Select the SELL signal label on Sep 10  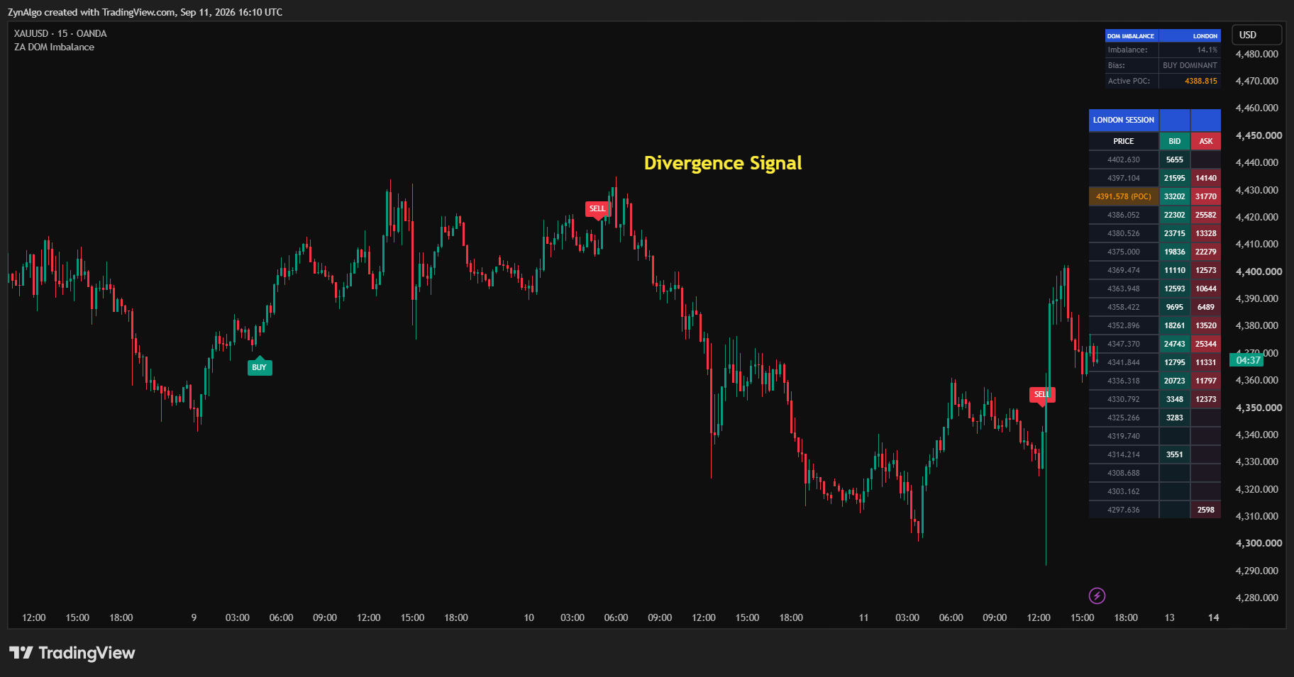[x=598, y=209]
